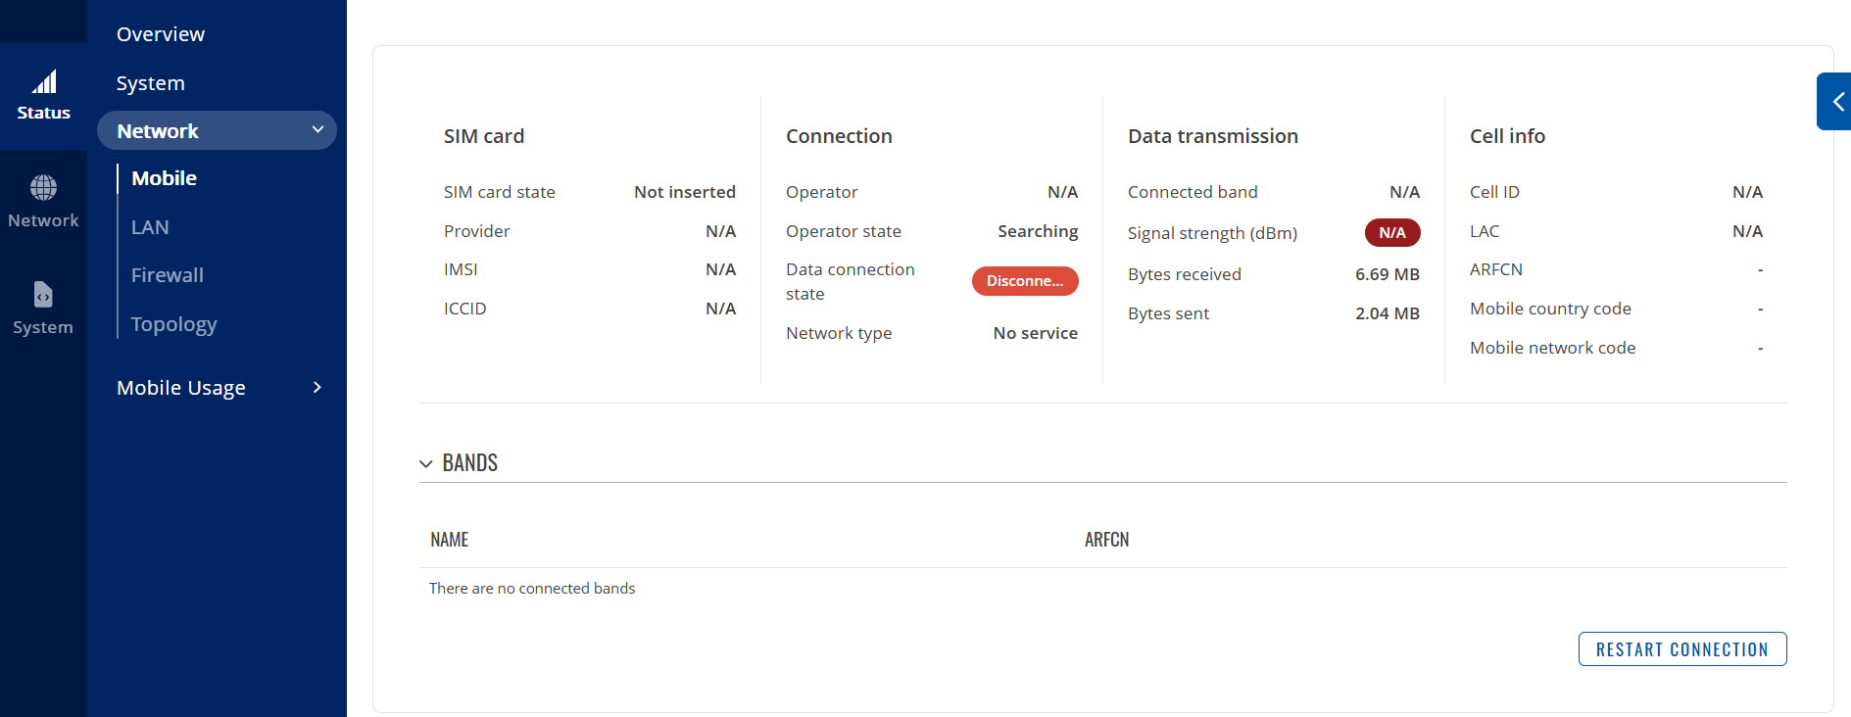Collapse the BANDS section chevron

click(426, 463)
